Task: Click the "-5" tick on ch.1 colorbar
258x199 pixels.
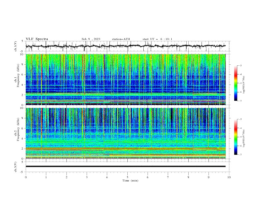Action: click(x=240, y=83)
